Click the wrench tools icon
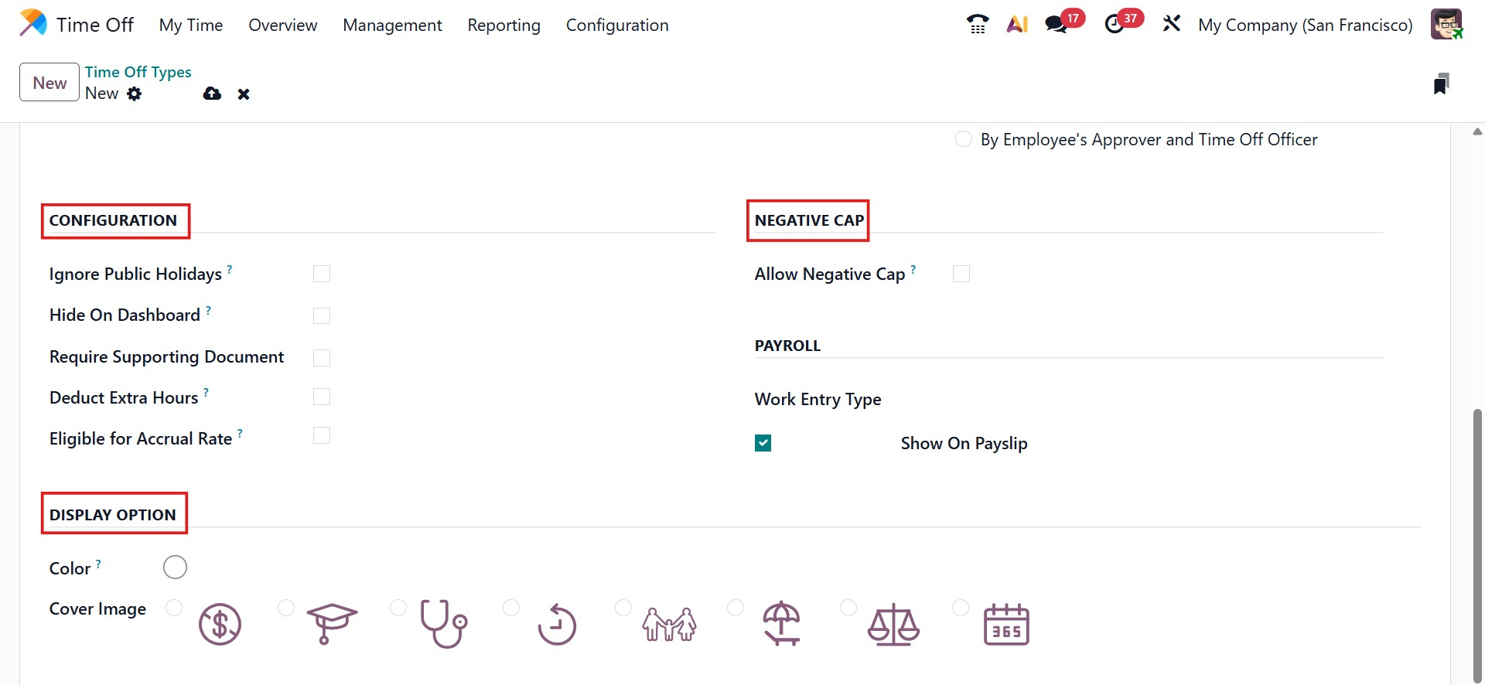The image size is (1485, 685). click(1172, 24)
